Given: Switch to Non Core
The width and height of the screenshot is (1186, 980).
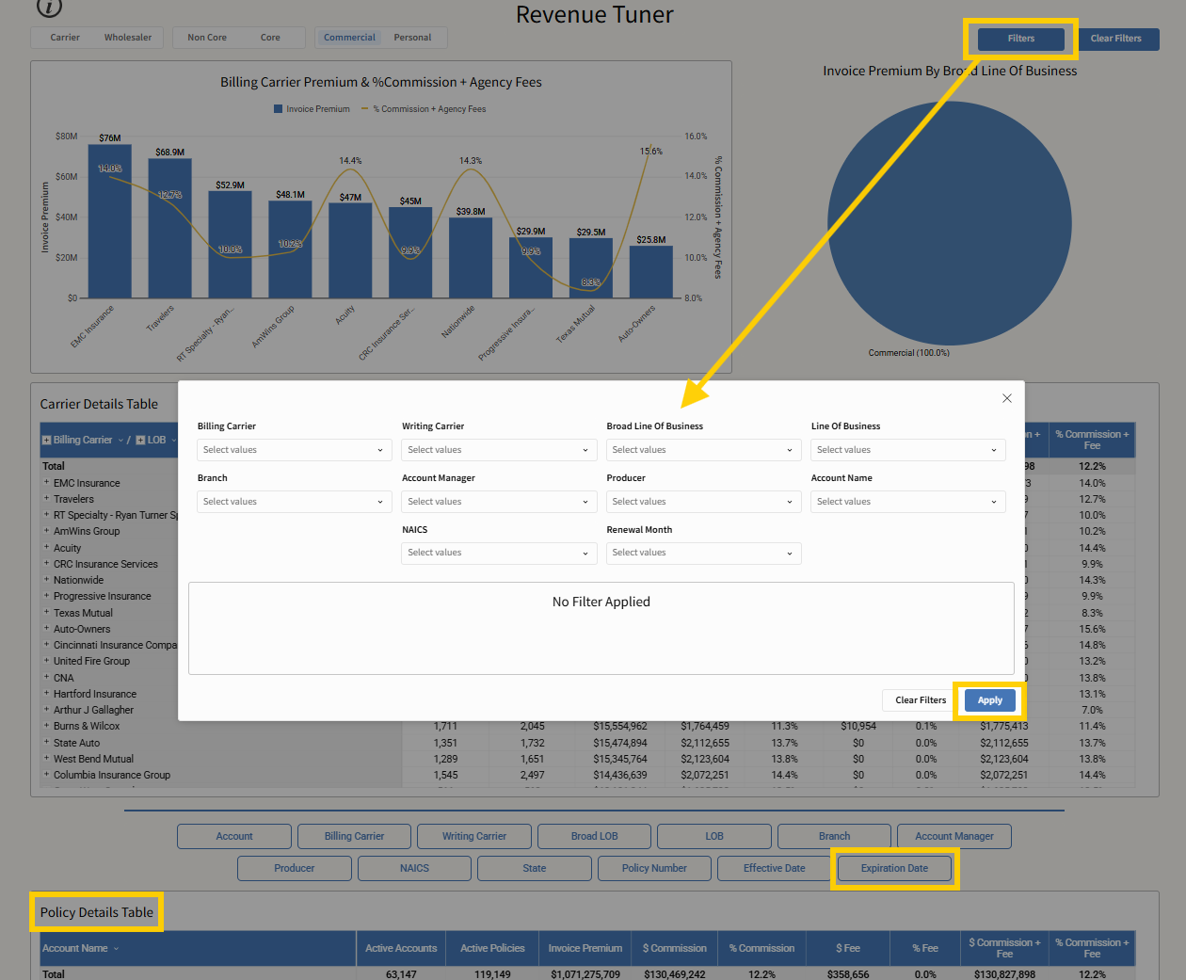Looking at the screenshot, I should coord(207,38).
